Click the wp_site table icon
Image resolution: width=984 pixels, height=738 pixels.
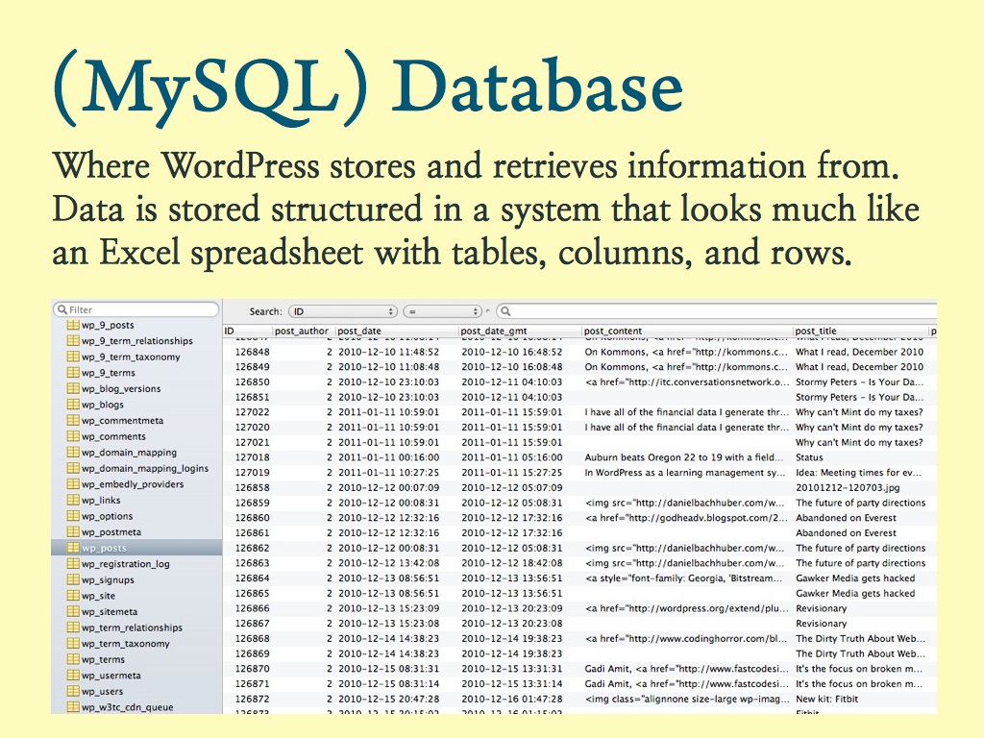coord(73,596)
